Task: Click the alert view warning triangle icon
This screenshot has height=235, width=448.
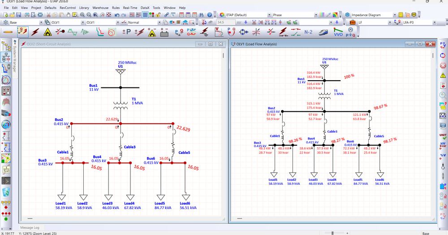Action: tap(443, 75)
